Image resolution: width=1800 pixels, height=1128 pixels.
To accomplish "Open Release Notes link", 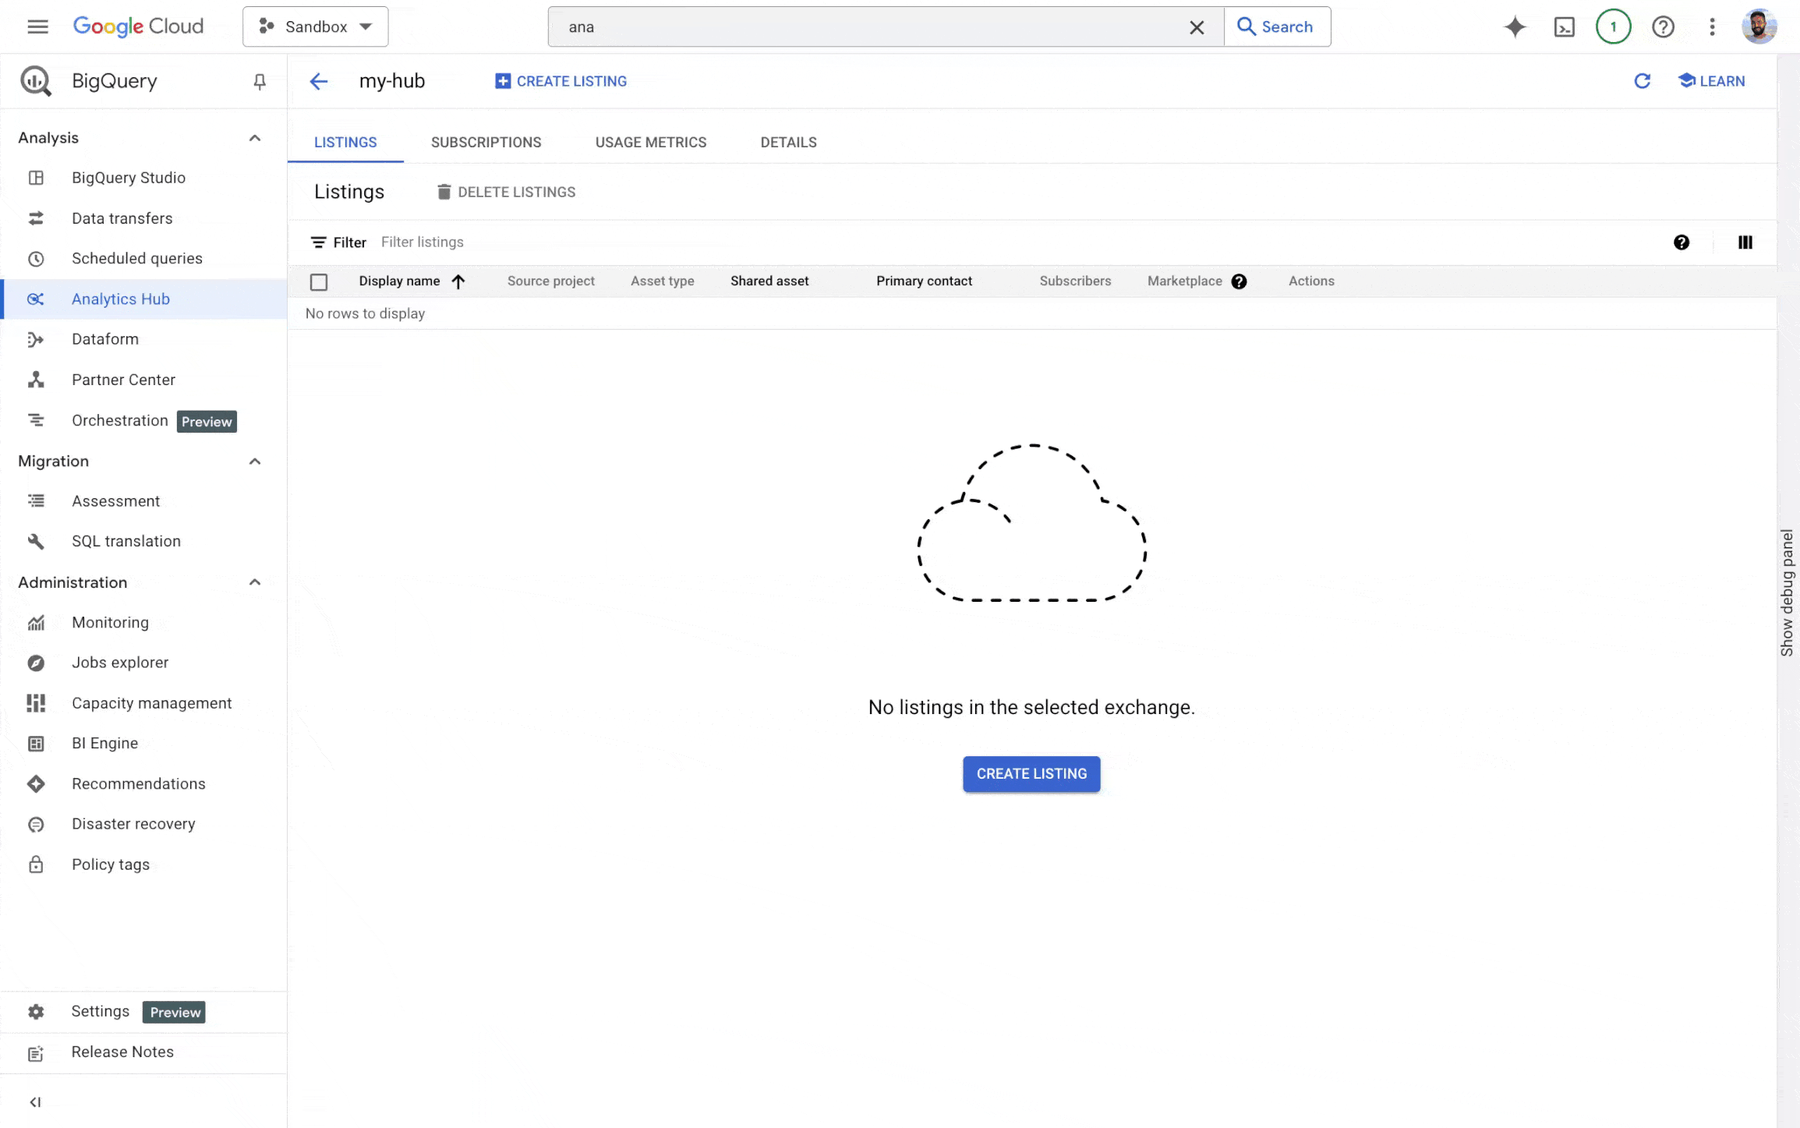I will tap(143, 1052).
